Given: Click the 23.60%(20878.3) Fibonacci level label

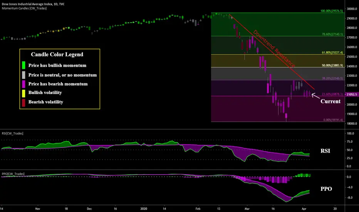Looking at the screenshot, I should coord(332,94).
